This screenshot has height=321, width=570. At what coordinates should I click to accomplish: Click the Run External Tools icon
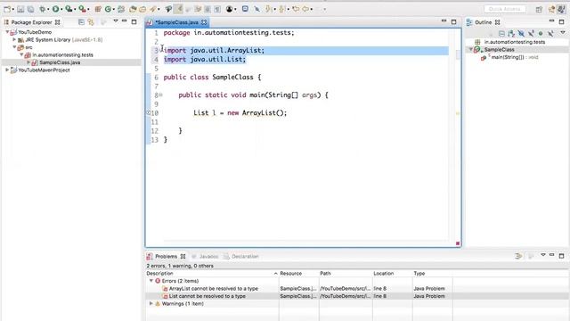[x=83, y=9]
